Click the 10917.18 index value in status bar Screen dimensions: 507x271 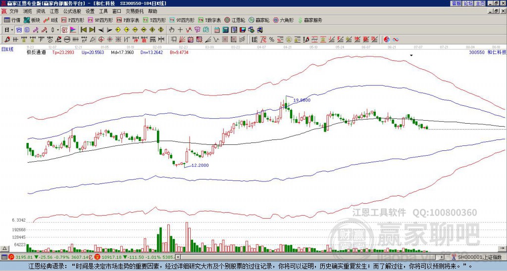pos(111,257)
